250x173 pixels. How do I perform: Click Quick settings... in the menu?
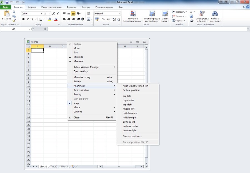pos(92,71)
